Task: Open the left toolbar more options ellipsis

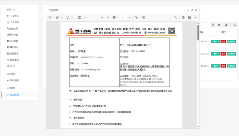Action: point(86,17)
